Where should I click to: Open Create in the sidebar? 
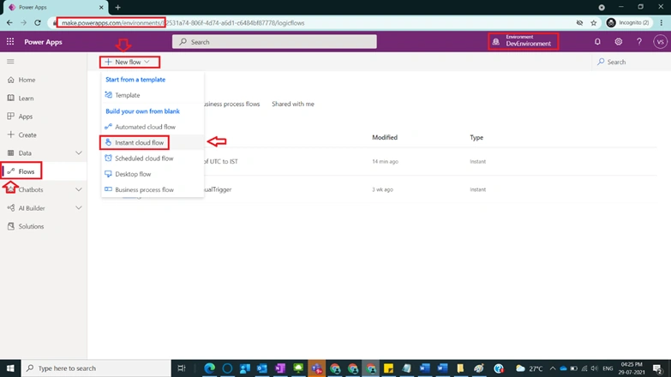click(27, 135)
